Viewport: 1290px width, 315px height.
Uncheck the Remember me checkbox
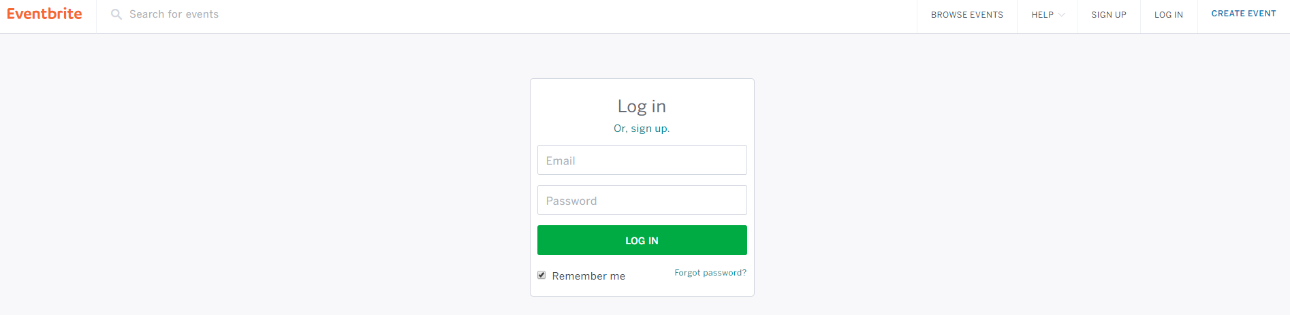click(541, 275)
